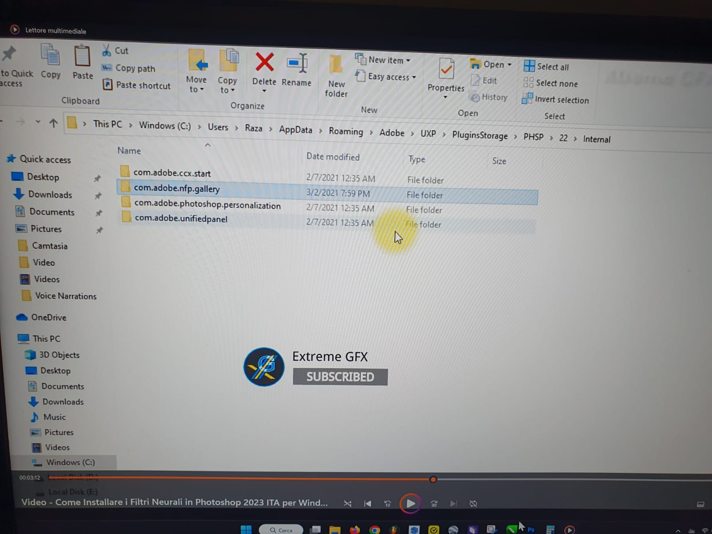712x534 pixels.
Task: Open Music under This PC
Action: [48, 417]
